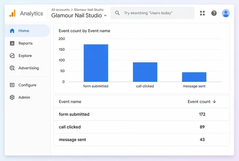Click the 150 y-axis label
Screen dimensions: 239x161
point(62,49)
